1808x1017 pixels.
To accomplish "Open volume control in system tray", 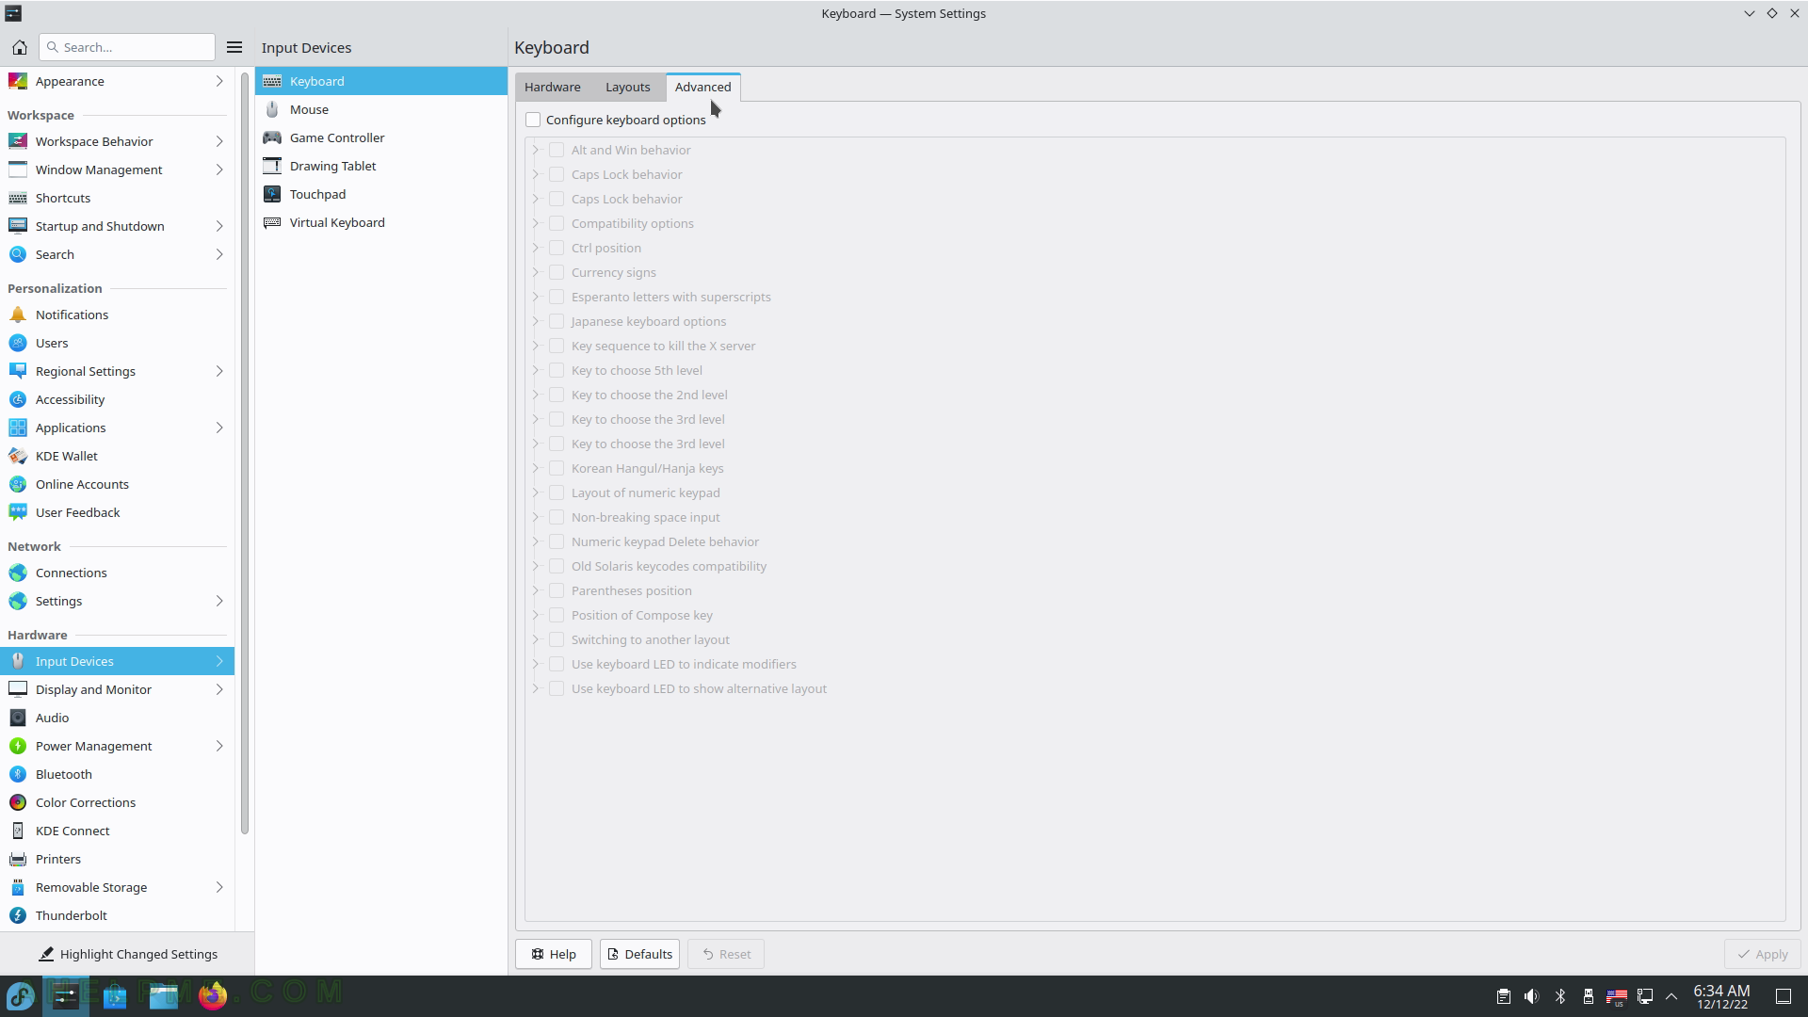I will tap(1531, 996).
